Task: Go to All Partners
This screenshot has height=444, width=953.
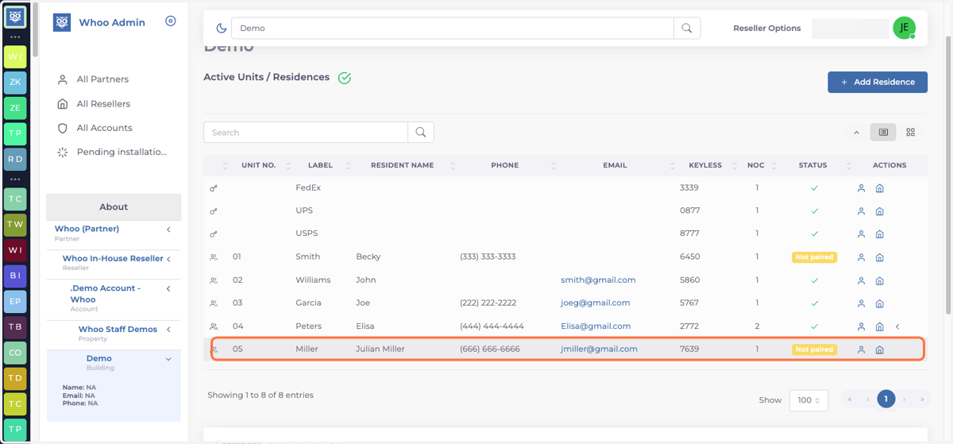Action: point(102,79)
